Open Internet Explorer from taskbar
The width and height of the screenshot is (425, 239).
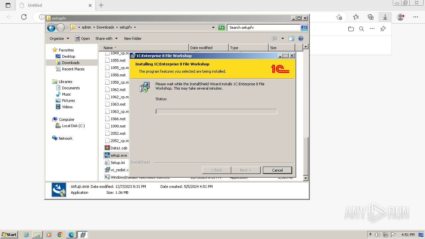pos(26,235)
